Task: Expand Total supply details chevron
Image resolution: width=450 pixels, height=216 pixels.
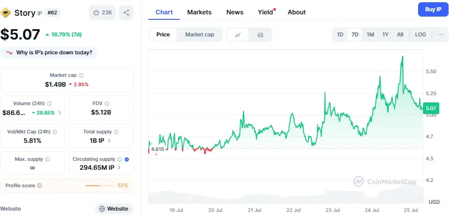Action: click(x=109, y=141)
